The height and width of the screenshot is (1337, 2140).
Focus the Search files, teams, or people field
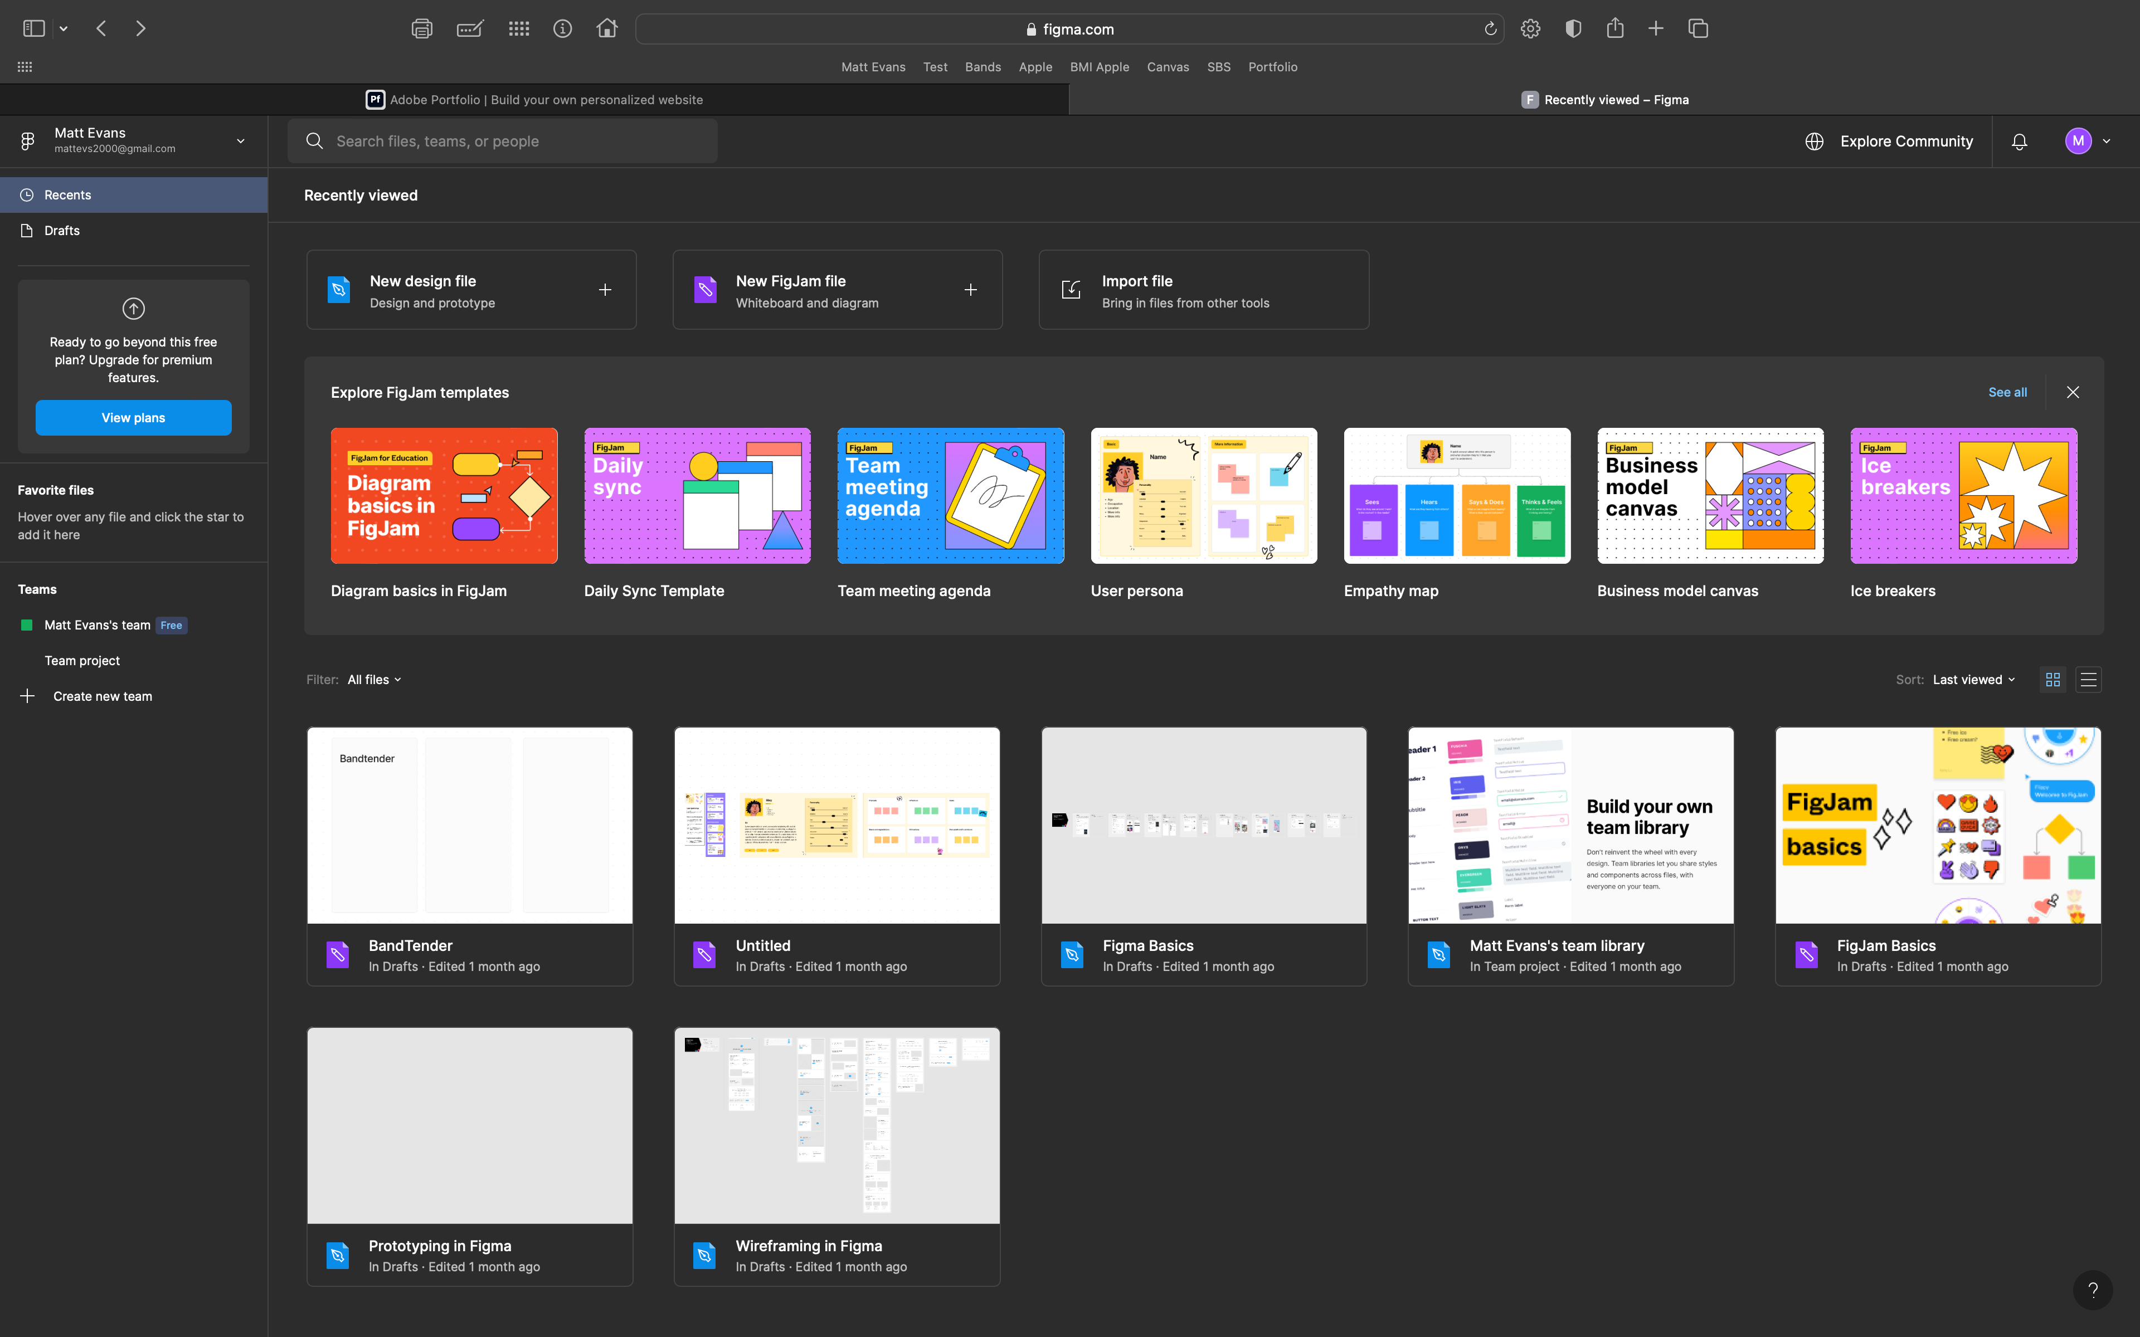502,141
